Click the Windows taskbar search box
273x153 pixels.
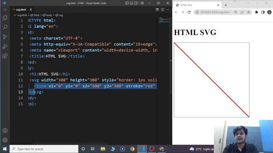pyautogui.click(x=44, y=149)
